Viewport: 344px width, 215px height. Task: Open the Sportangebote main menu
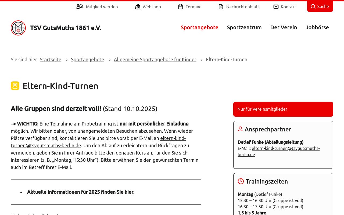(x=199, y=27)
